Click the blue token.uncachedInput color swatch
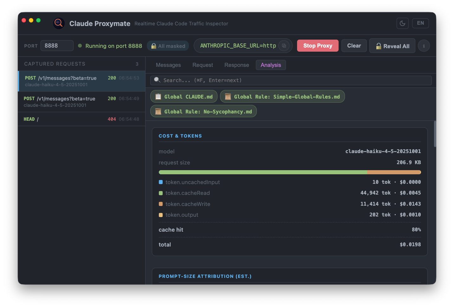Image resolution: width=454 pixels, height=308 pixels. [x=161, y=182]
